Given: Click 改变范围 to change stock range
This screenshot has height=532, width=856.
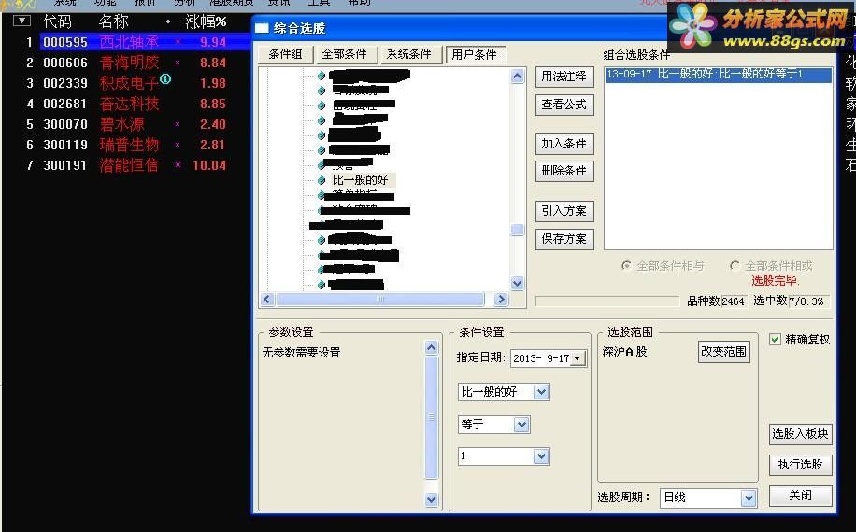Looking at the screenshot, I should [724, 352].
